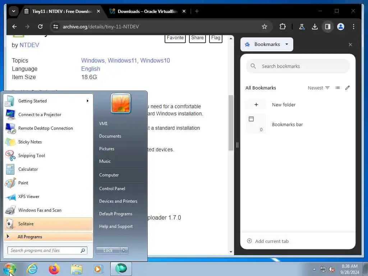Screen dimensions: 368x276
Task: Open Chrome three-dot menu
Action: [x=354, y=27]
